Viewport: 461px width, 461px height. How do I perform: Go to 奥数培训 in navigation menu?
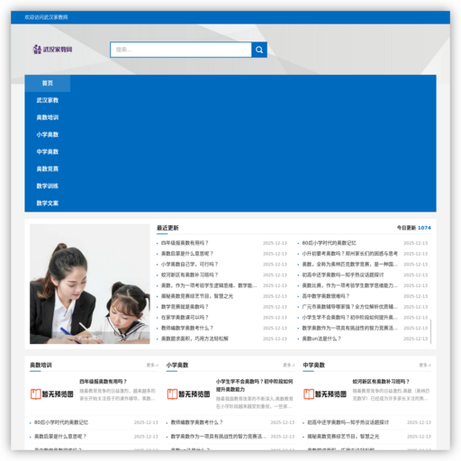coord(48,117)
